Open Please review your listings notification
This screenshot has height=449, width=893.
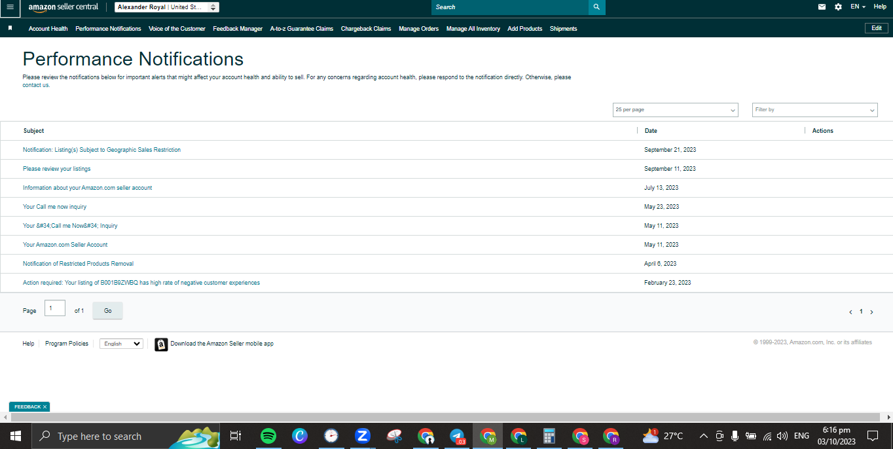(x=57, y=169)
